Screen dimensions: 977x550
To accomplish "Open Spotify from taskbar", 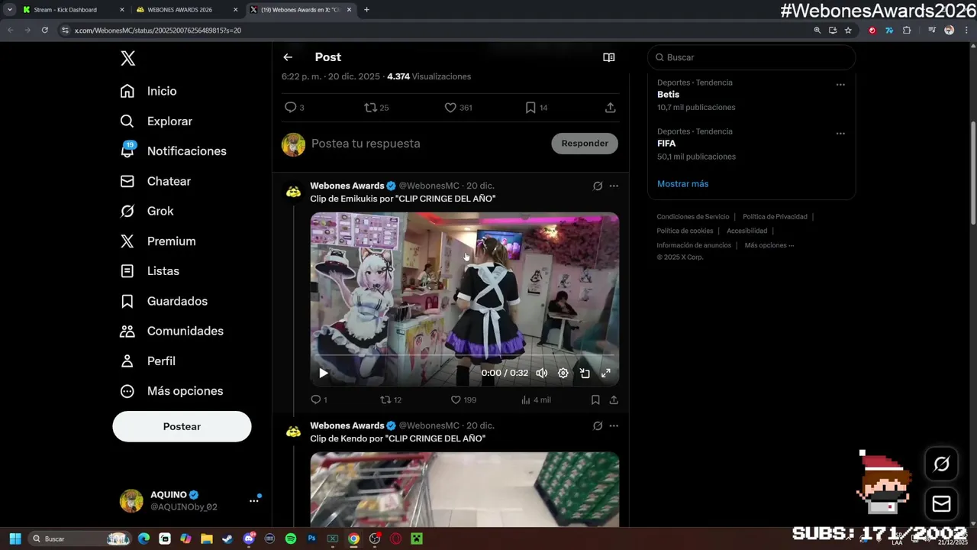I will pos(291,539).
